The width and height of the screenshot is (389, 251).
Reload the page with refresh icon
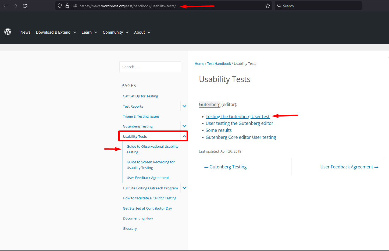(x=25, y=6)
